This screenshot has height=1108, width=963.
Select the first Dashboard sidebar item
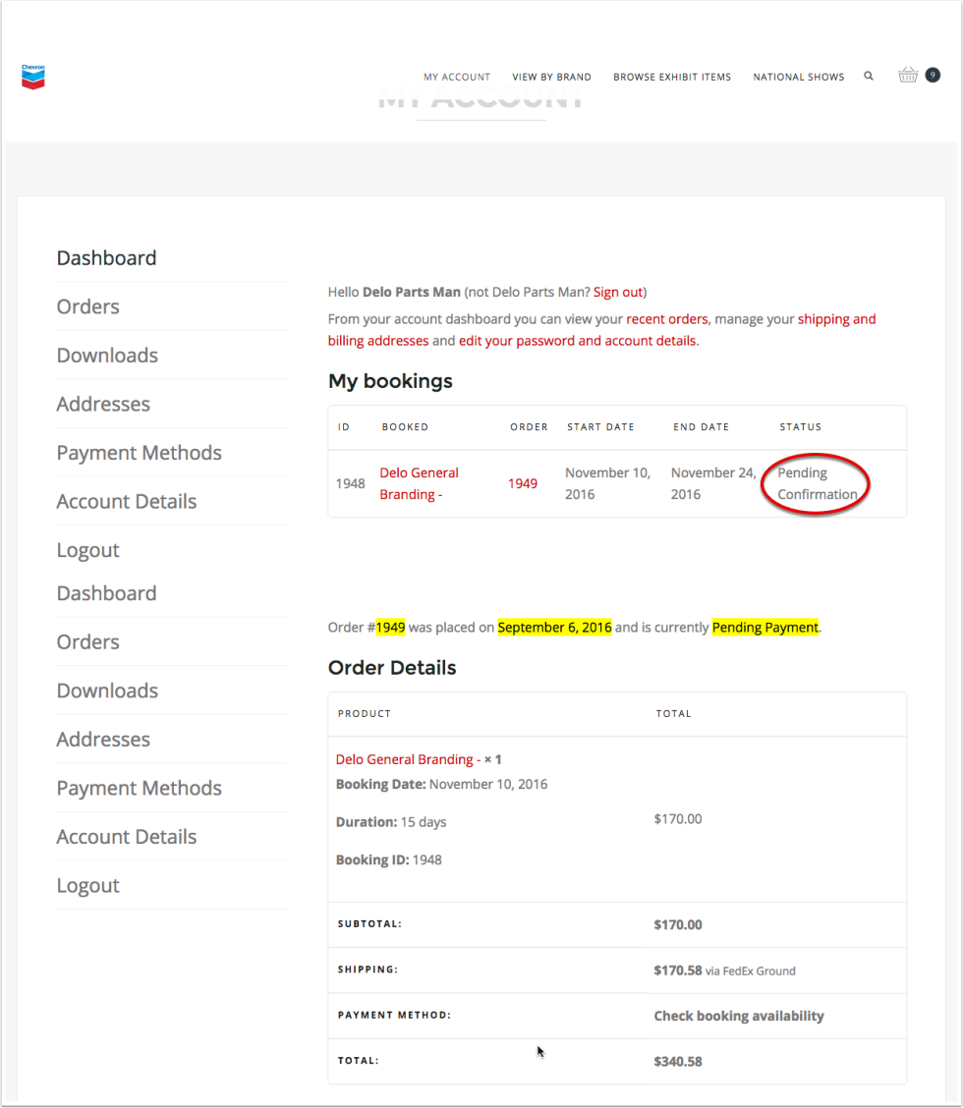pyautogui.click(x=107, y=258)
